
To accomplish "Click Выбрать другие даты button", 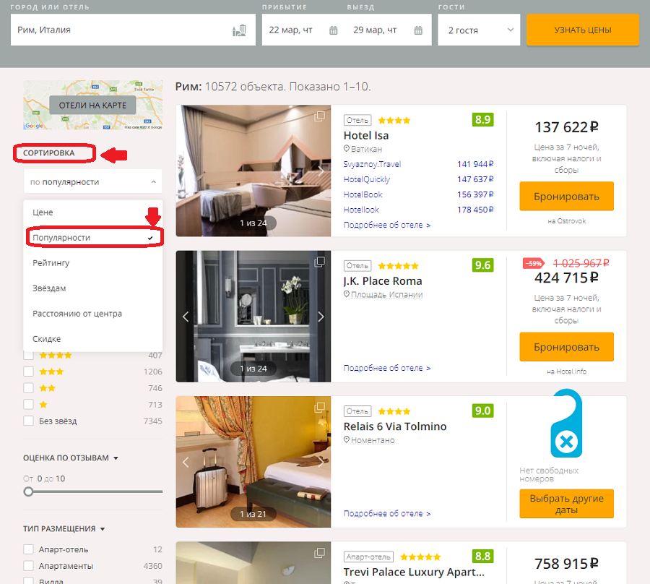I will [x=566, y=504].
